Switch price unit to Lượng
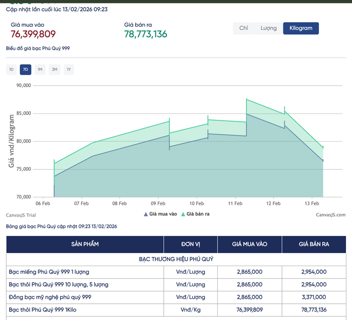 point(268,28)
